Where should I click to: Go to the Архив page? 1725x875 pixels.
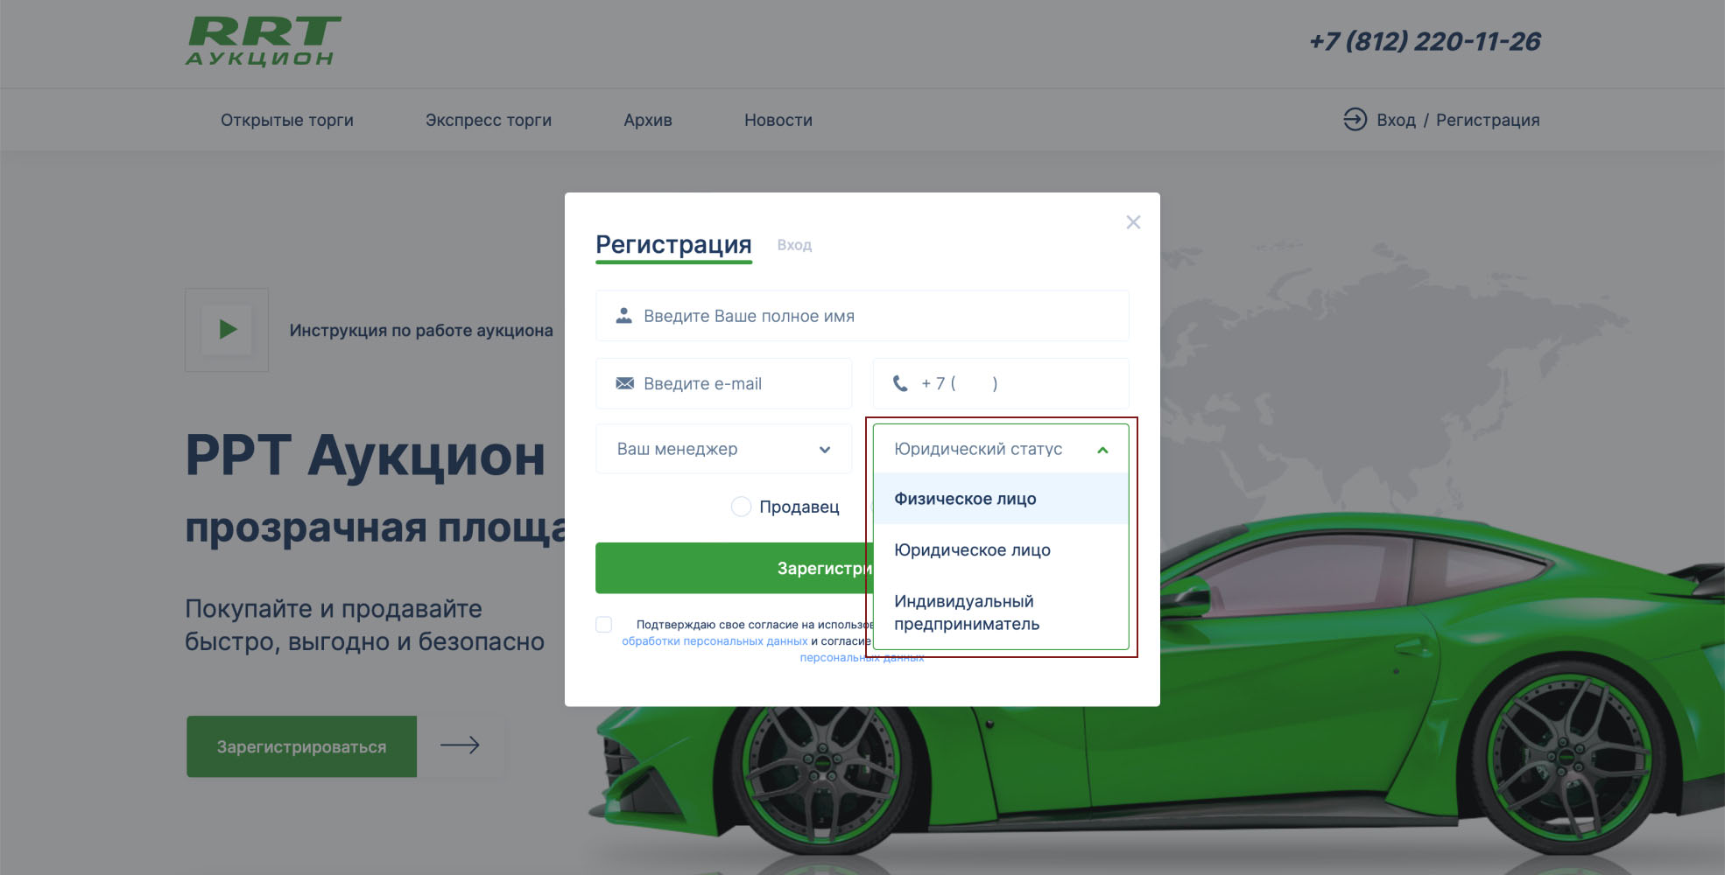[x=648, y=120]
